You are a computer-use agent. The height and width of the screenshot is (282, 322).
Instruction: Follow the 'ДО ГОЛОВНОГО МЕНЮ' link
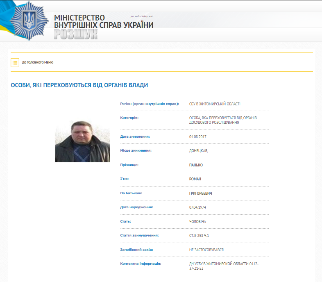[38, 62]
